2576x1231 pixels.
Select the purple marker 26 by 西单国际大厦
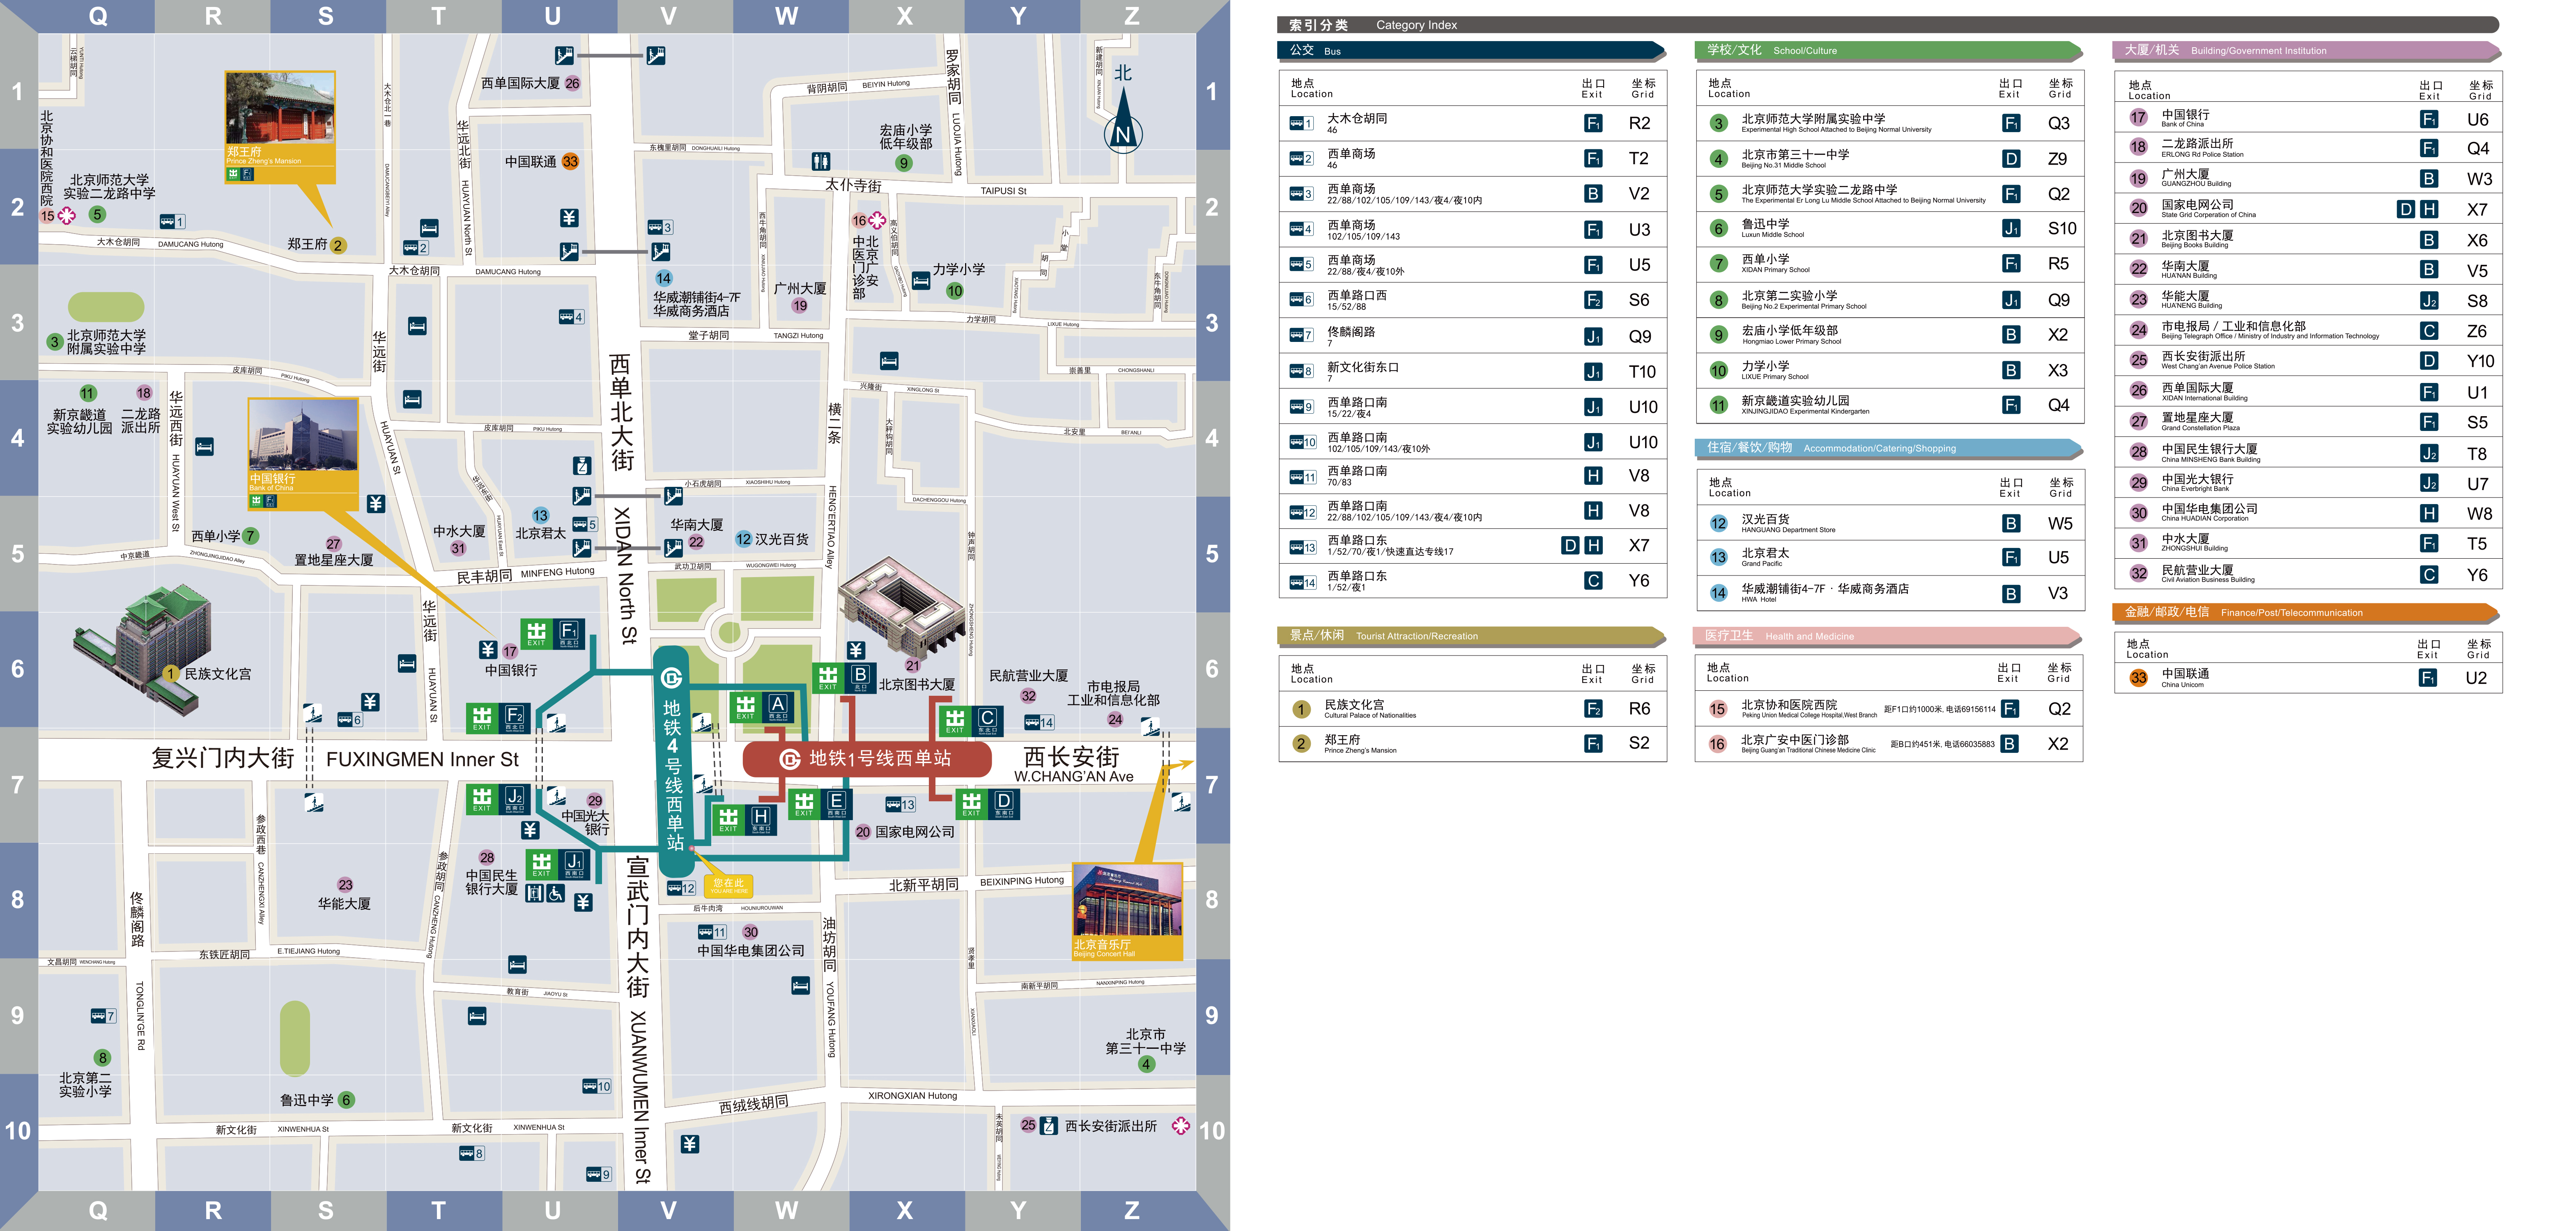(572, 84)
